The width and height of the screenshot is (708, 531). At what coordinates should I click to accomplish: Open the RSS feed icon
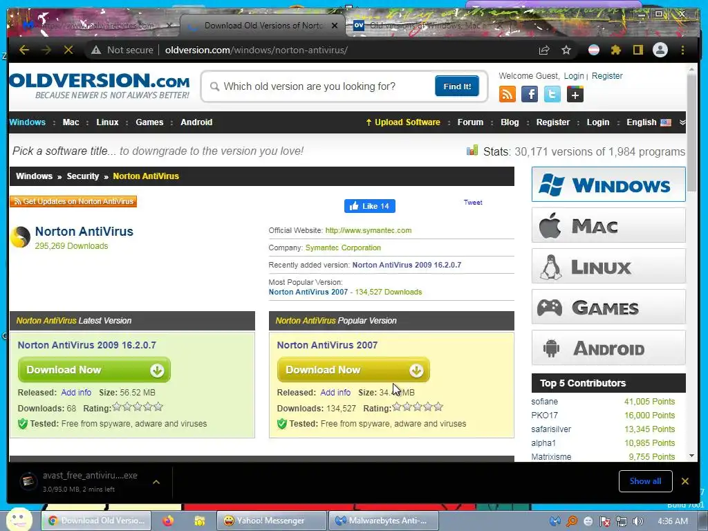(507, 94)
